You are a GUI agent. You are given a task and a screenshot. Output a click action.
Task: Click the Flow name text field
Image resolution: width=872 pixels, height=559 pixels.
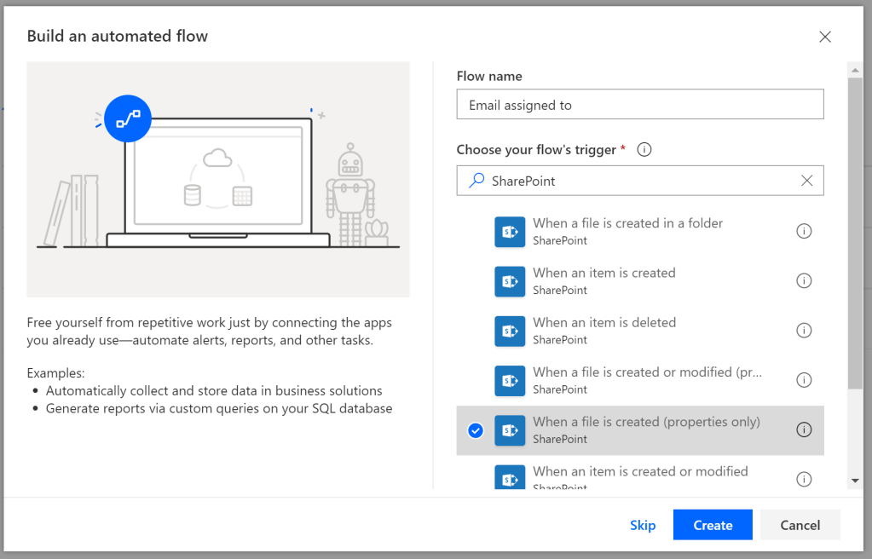pyautogui.click(x=639, y=105)
